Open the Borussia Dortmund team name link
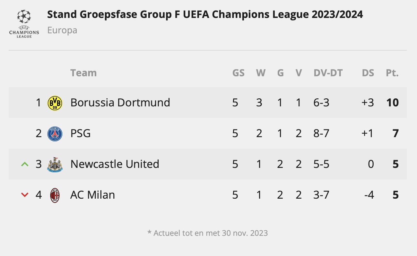Screen dimensions: 417x256 120,103
